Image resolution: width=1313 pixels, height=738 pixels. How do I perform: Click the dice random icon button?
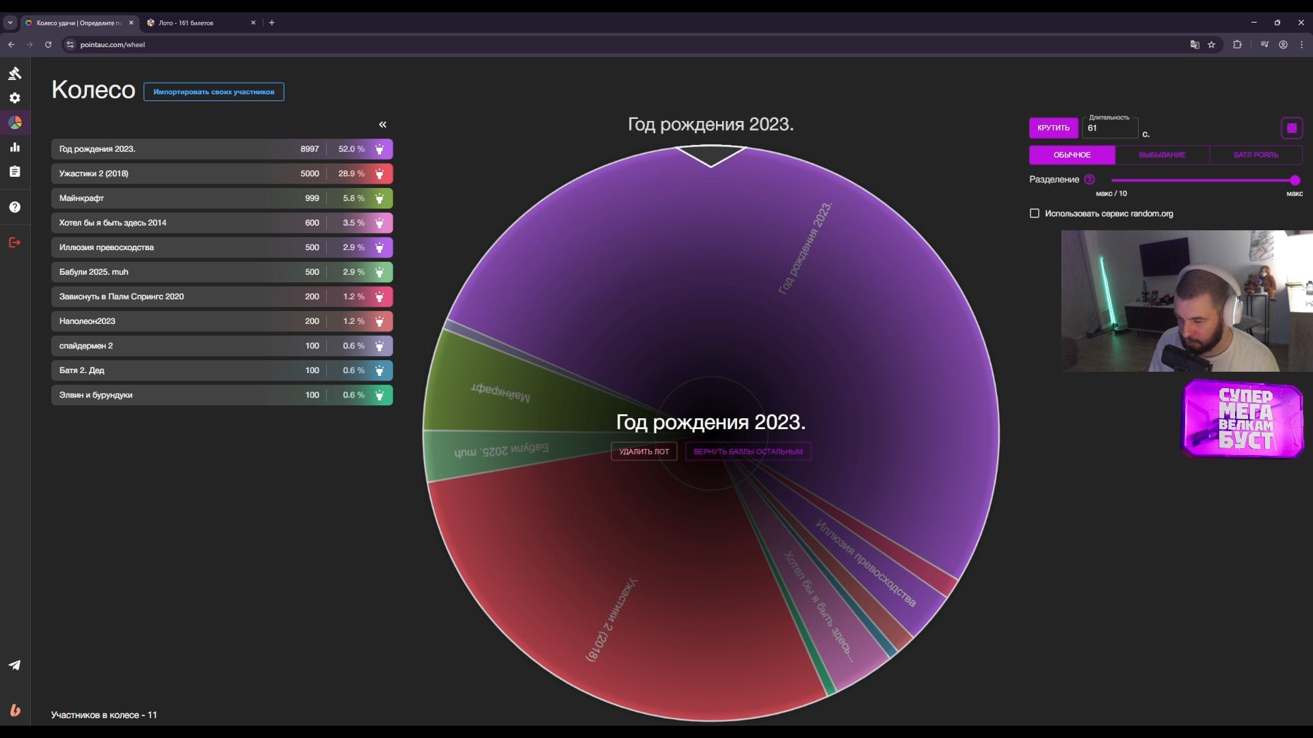point(1291,128)
